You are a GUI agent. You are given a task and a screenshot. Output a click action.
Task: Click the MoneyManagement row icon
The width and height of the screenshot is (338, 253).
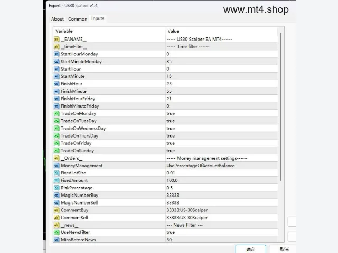pos(57,166)
